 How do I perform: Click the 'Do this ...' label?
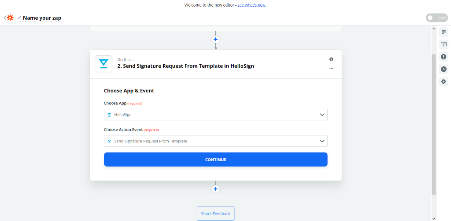pyautogui.click(x=126, y=60)
